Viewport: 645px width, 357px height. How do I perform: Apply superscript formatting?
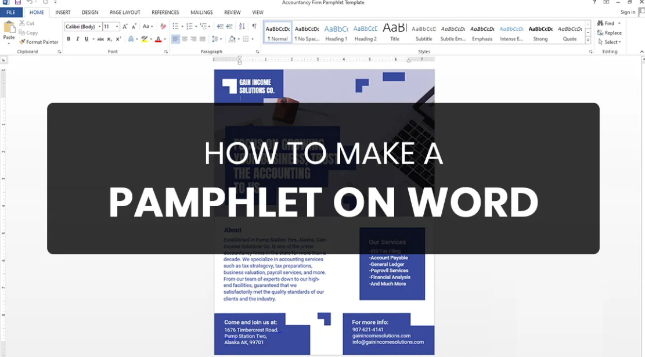point(118,39)
